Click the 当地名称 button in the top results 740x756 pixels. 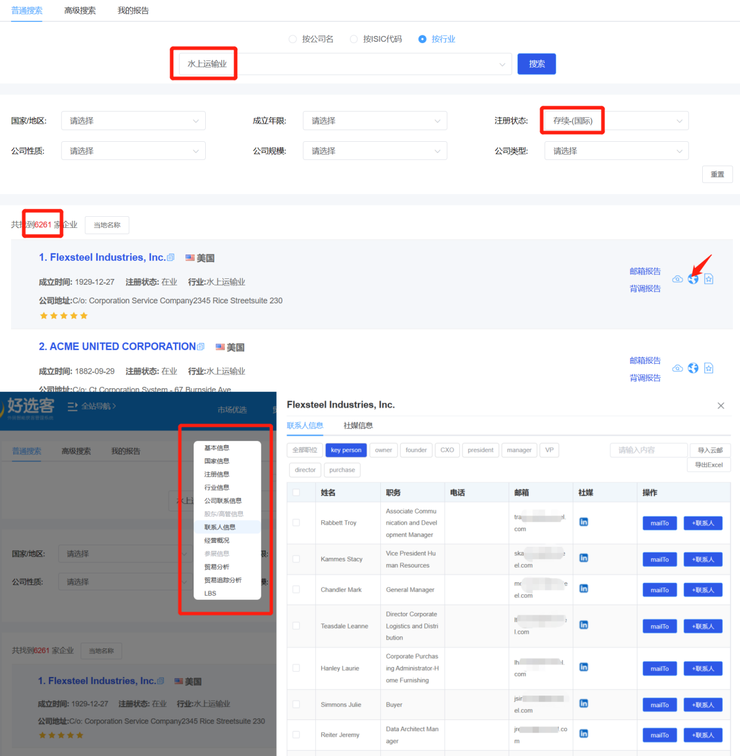tap(107, 225)
